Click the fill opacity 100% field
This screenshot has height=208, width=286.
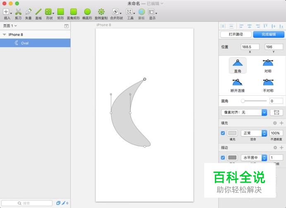276,133
